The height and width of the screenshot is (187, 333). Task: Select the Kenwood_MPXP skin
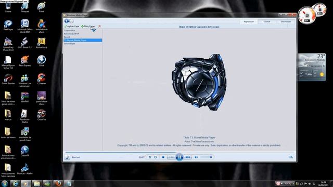(72, 34)
